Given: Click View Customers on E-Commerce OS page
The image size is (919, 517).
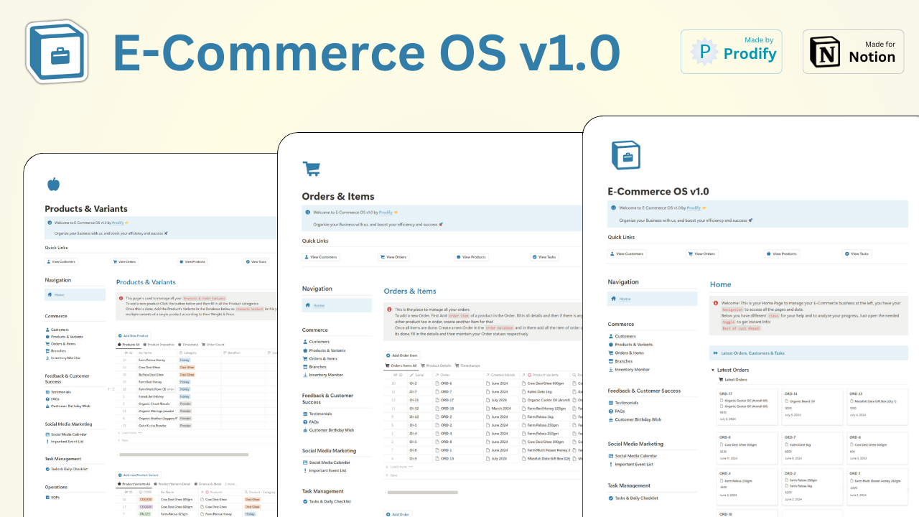Looking at the screenshot, I should (627, 253).
